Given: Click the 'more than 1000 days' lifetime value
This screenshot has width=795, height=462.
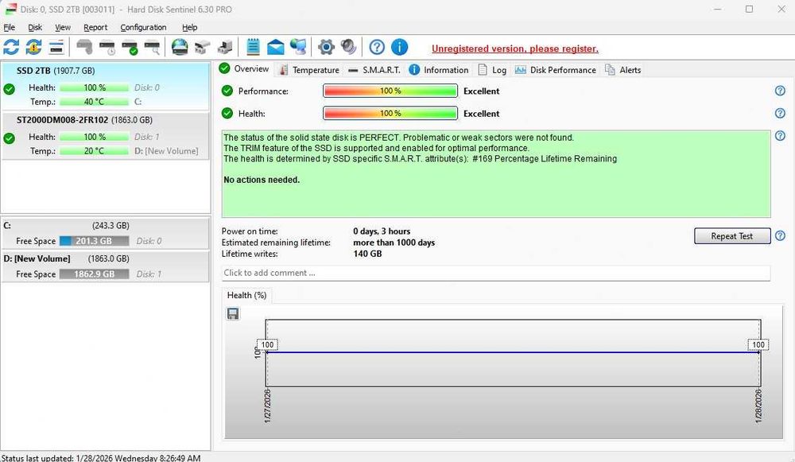Looking at the screenshot, I should (394, 243).
